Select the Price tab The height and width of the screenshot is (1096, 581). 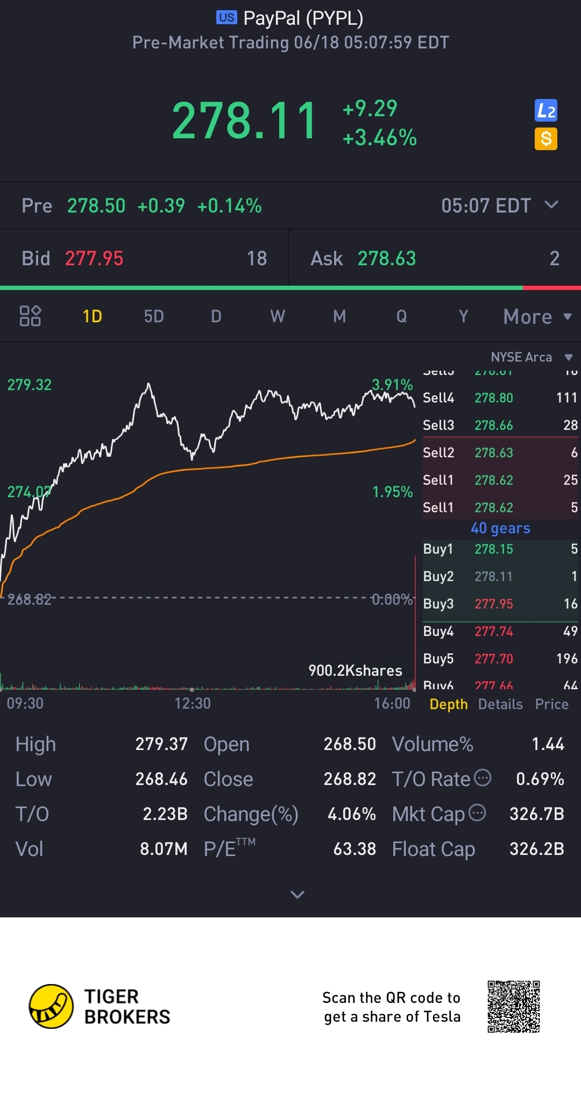552,704
